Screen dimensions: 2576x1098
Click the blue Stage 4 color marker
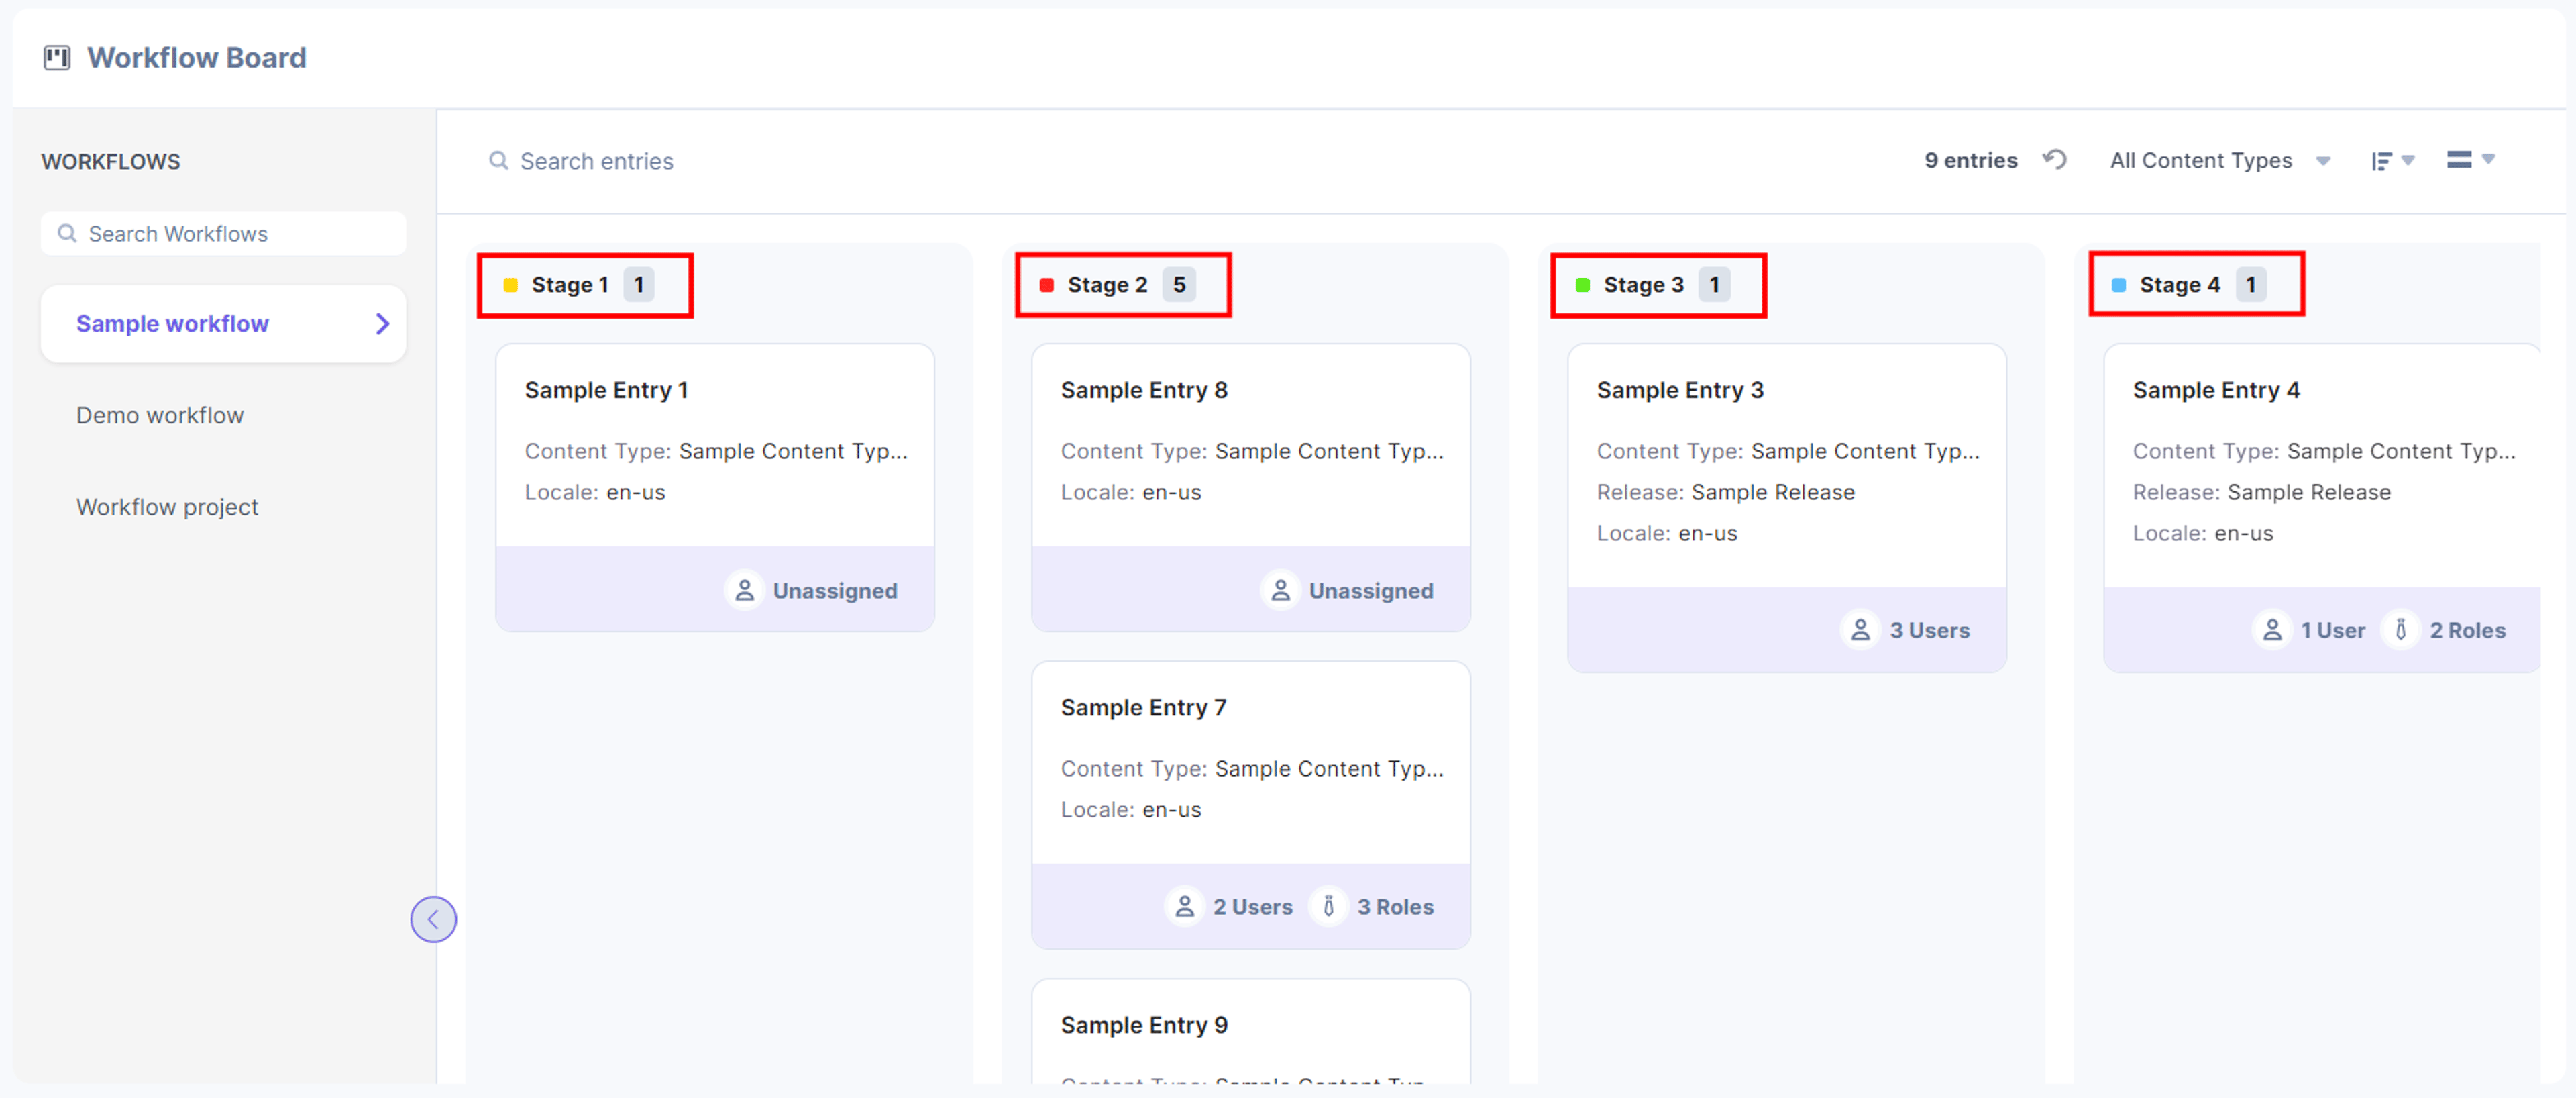click(2118, 285)
